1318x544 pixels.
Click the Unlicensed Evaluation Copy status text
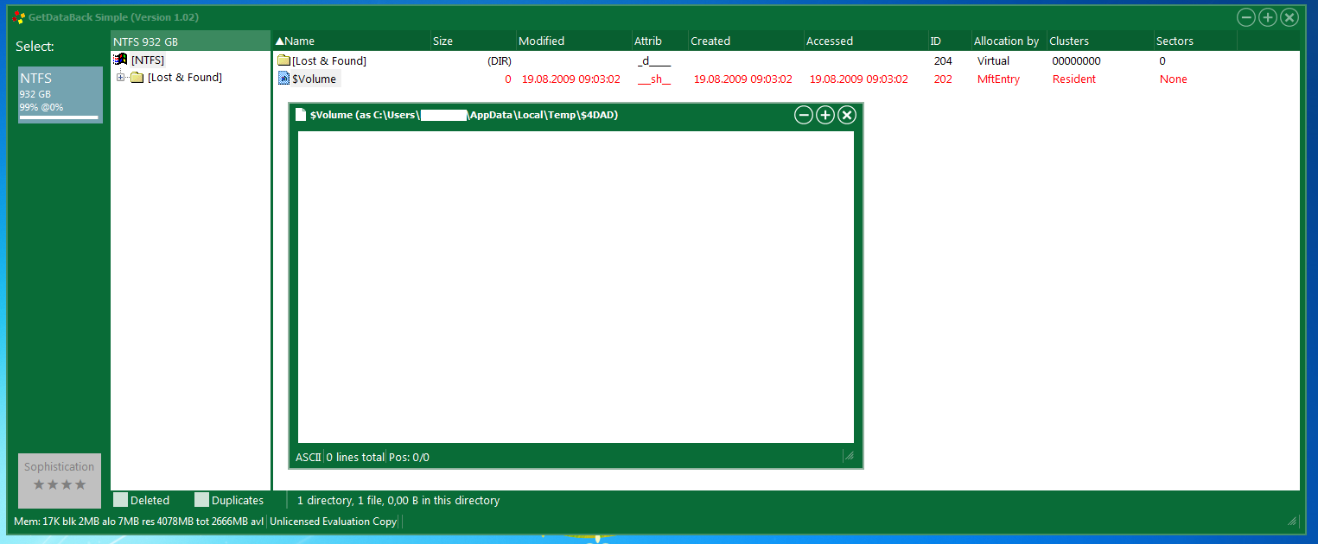[333, 521]
